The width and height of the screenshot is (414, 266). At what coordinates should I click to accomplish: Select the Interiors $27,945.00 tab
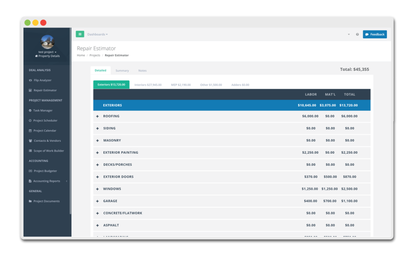(x=148, y=85)
